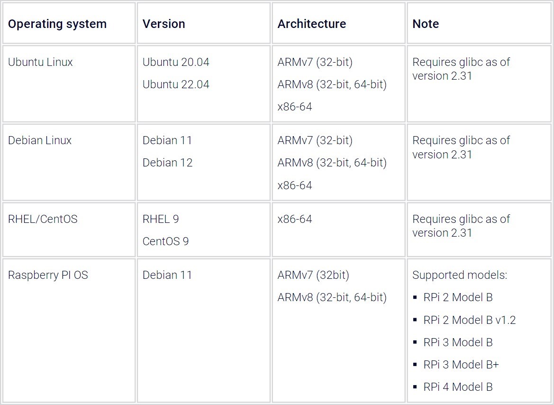The image size is (554, 405).
Task: Select the Debian Linux row label
Action: (x=40, y=140)
